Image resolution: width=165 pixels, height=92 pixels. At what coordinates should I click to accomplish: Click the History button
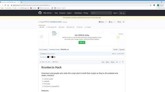(112, 62)
